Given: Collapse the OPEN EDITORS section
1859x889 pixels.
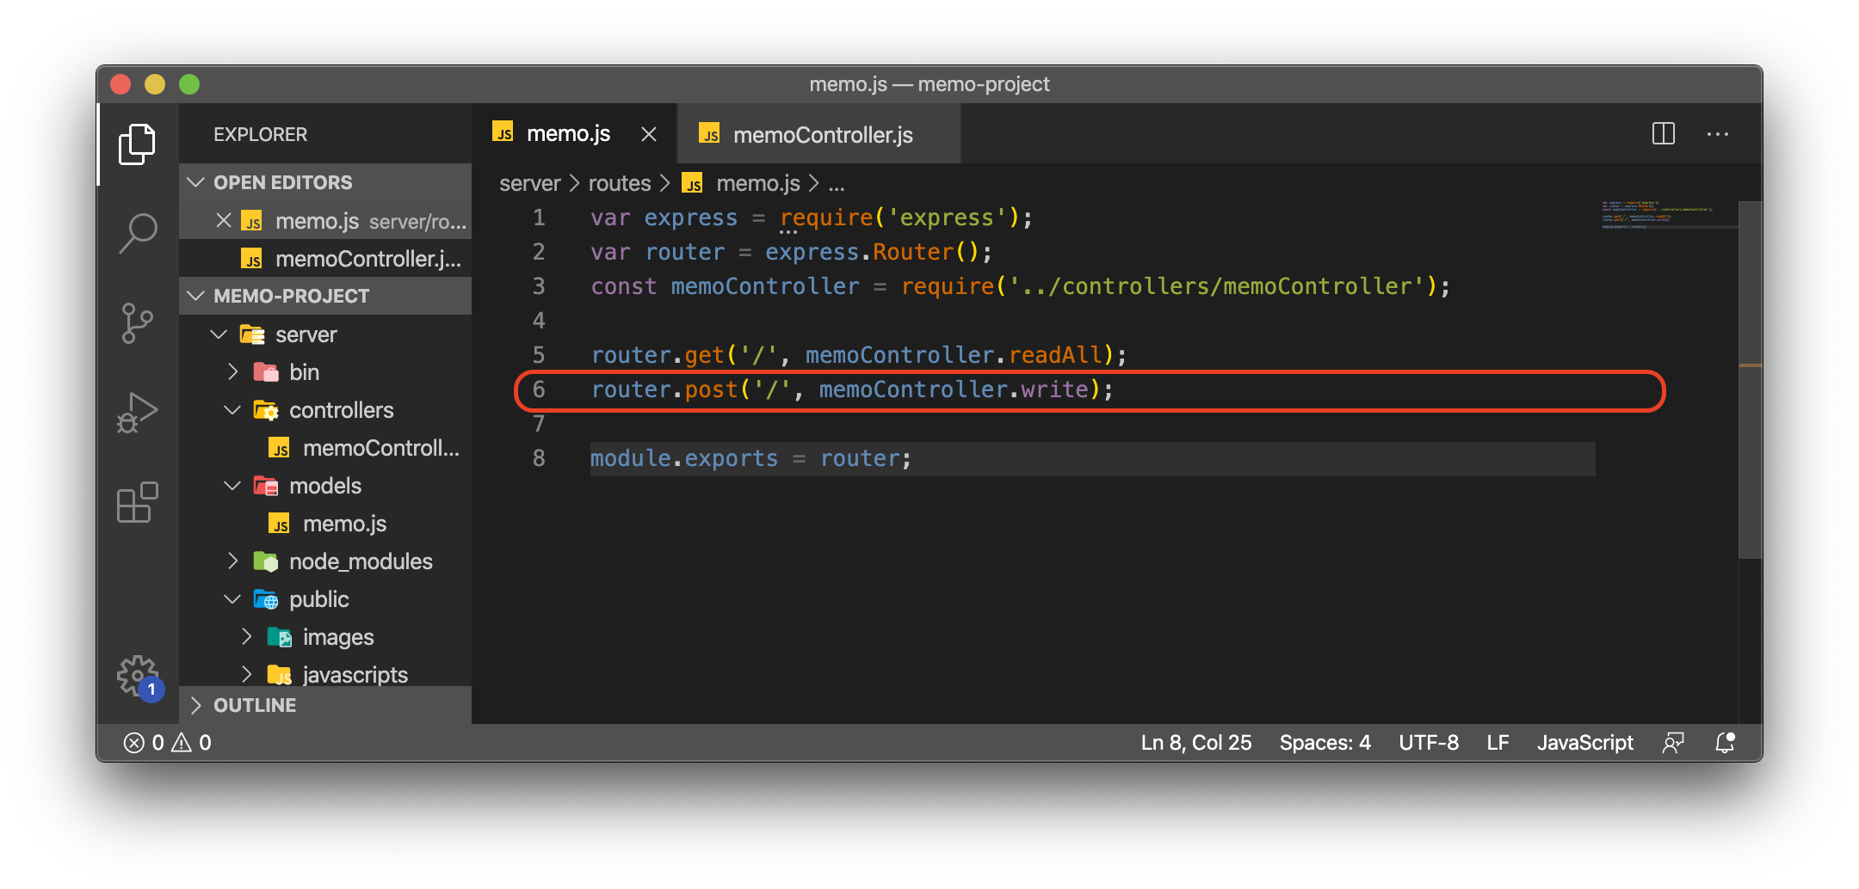Looking at the screenshot, I should 196,181.
